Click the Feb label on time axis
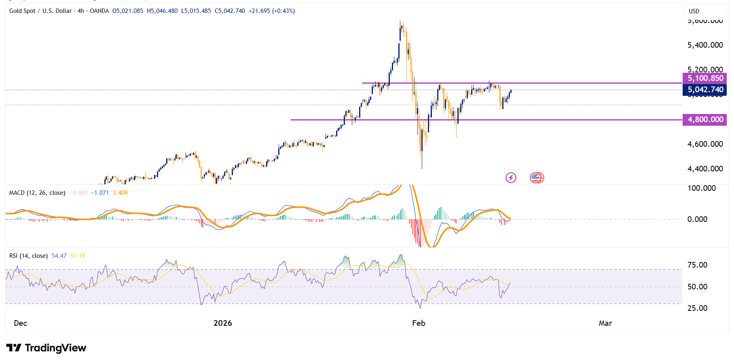 pos(419,323)
